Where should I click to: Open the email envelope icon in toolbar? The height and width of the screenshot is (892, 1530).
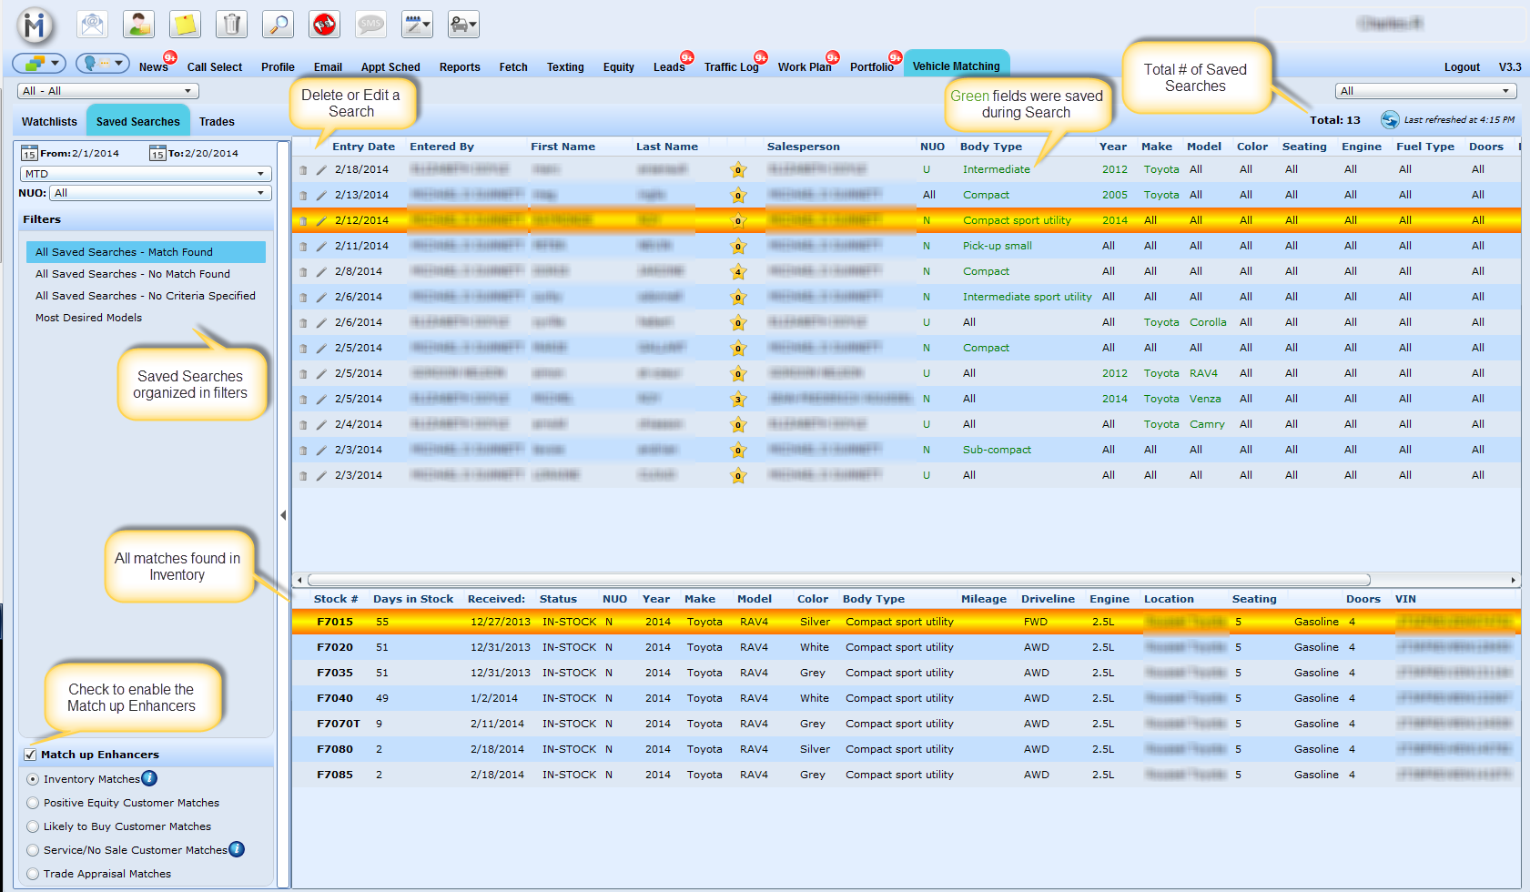(92, 25)
